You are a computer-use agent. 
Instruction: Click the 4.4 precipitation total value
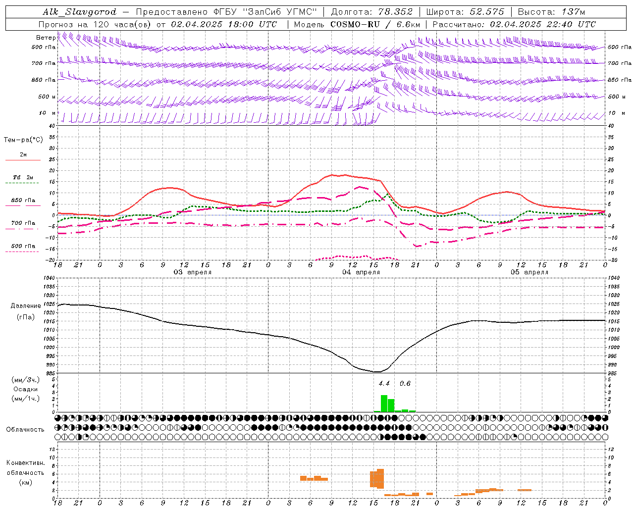coord(384,384)
